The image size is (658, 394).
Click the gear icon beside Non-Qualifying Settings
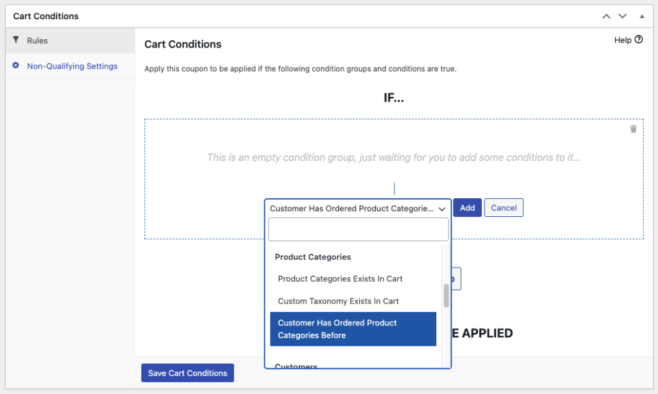click(x=16, y=65)
